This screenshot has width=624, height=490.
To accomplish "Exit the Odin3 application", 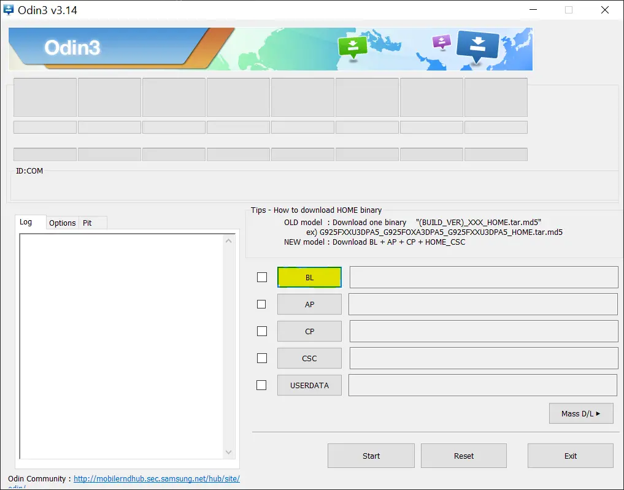I will coord(570,456).
